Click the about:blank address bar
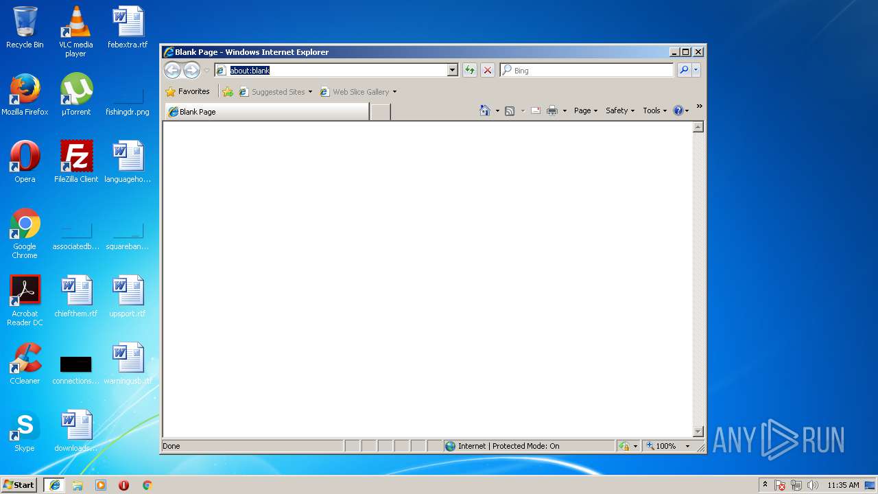 (331, 70)
